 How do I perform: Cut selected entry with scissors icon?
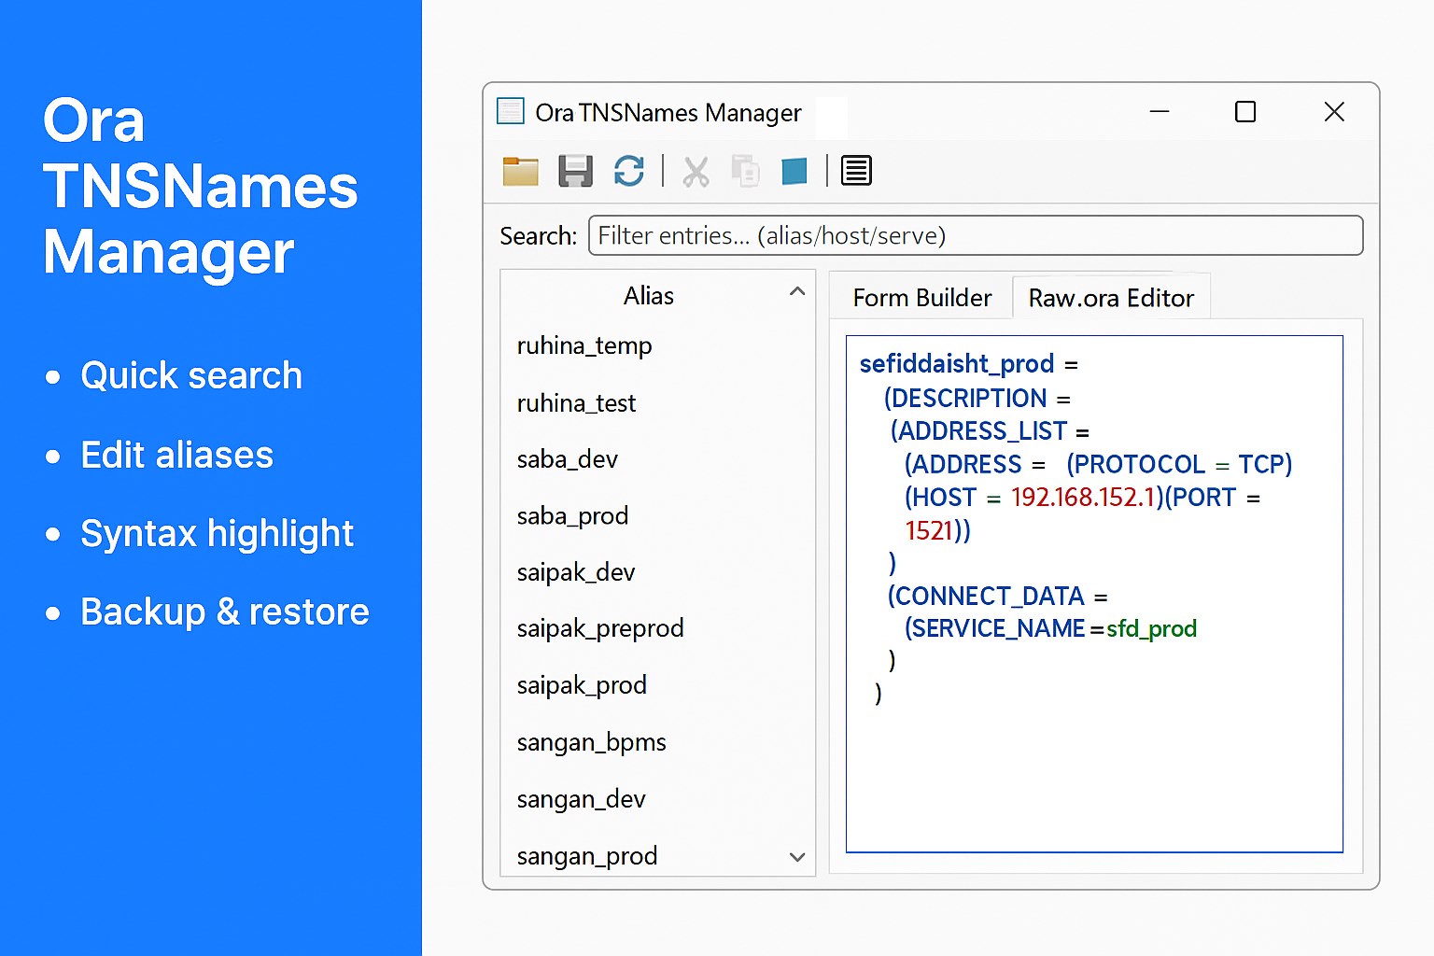point(696,172)
